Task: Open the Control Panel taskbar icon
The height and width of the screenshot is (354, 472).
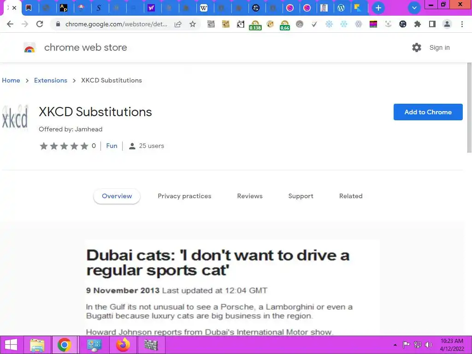Action: tap(94, 345)
